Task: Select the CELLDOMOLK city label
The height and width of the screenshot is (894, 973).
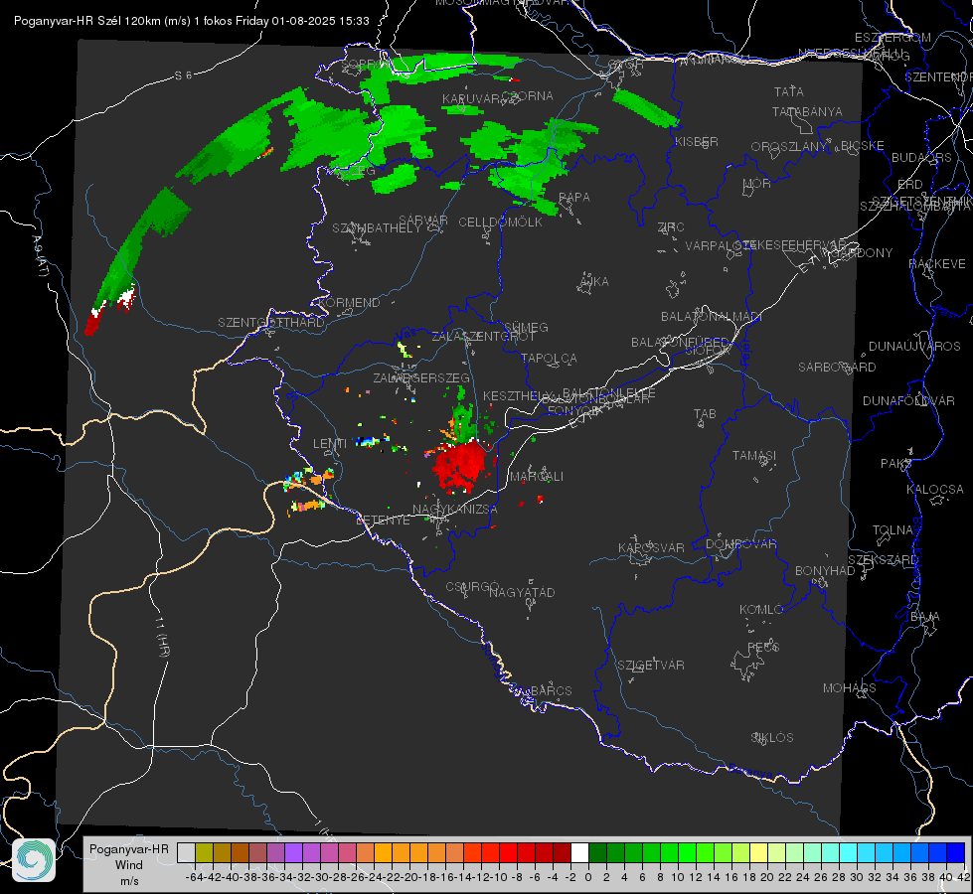Action: coord(500,222)
